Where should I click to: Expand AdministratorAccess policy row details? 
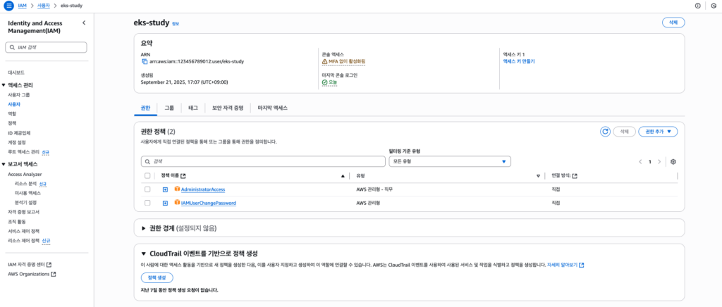[x=165, y=189]
